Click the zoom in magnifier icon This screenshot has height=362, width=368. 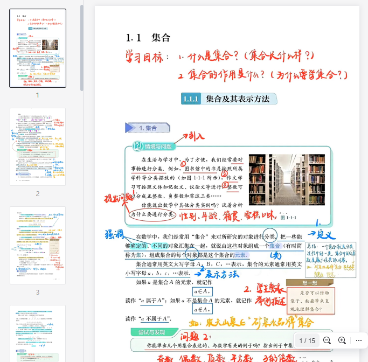click(x=342, y=340)
